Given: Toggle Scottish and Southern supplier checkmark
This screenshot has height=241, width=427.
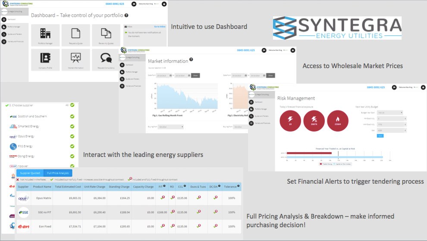Looking at the screenshot, I should 72,116.
